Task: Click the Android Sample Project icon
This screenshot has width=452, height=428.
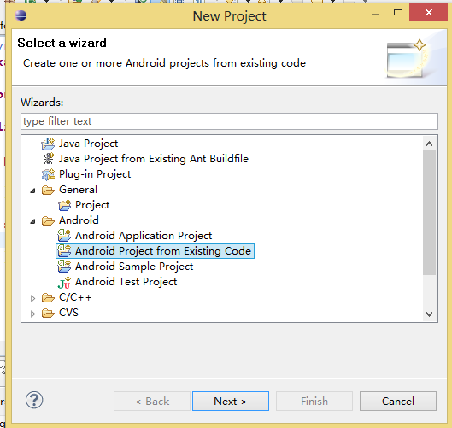Action: (x=64, y=267)
